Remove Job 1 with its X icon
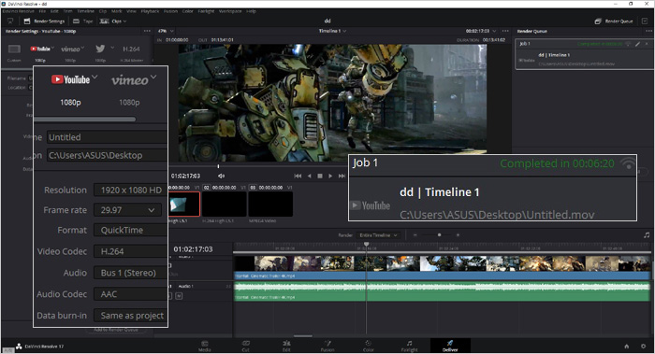Viewport: 655px width, 354px height. tap(647, 44)
